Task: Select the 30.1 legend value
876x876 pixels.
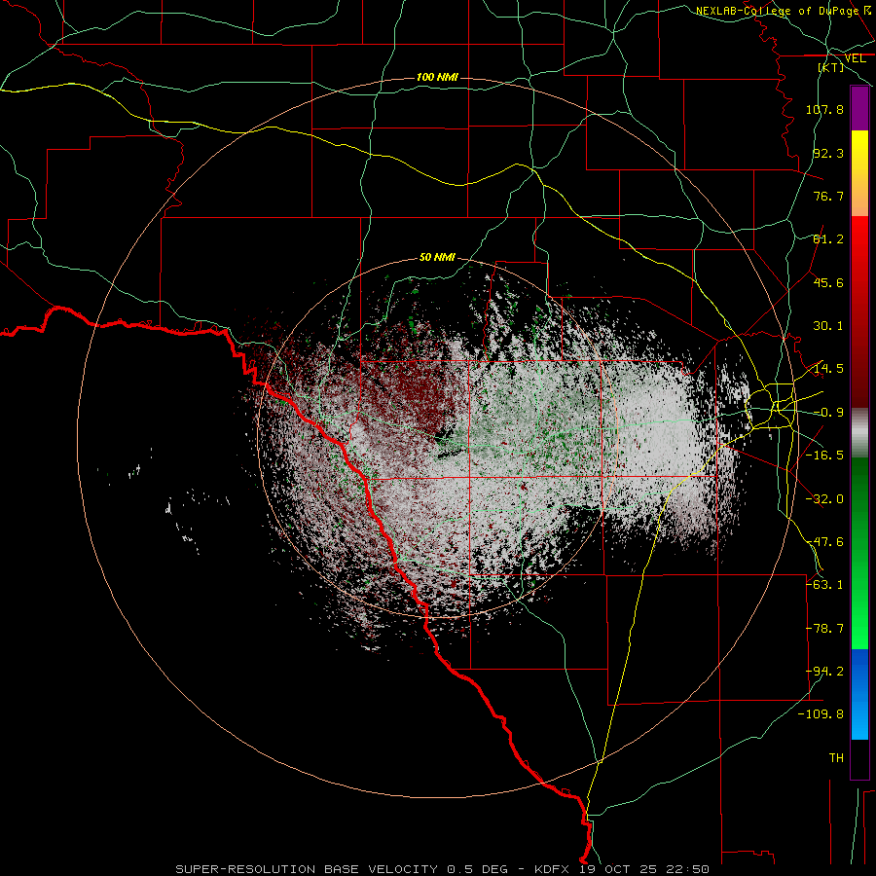Action: click(x=828, y=326)
